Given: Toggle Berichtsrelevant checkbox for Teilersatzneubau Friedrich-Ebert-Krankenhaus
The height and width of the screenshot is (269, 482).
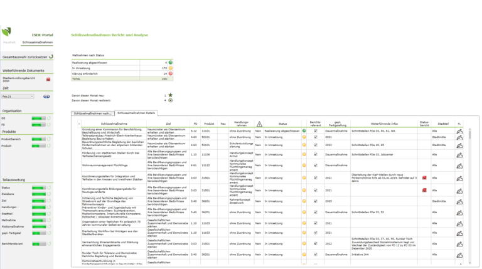Looking at the screenshot, I should point(316,137).
